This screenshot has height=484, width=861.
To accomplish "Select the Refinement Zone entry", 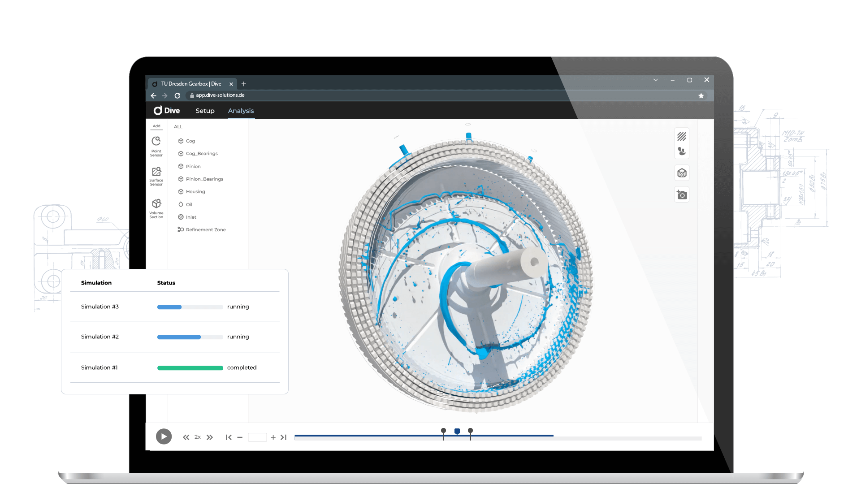I will click(x=205, y=230).
